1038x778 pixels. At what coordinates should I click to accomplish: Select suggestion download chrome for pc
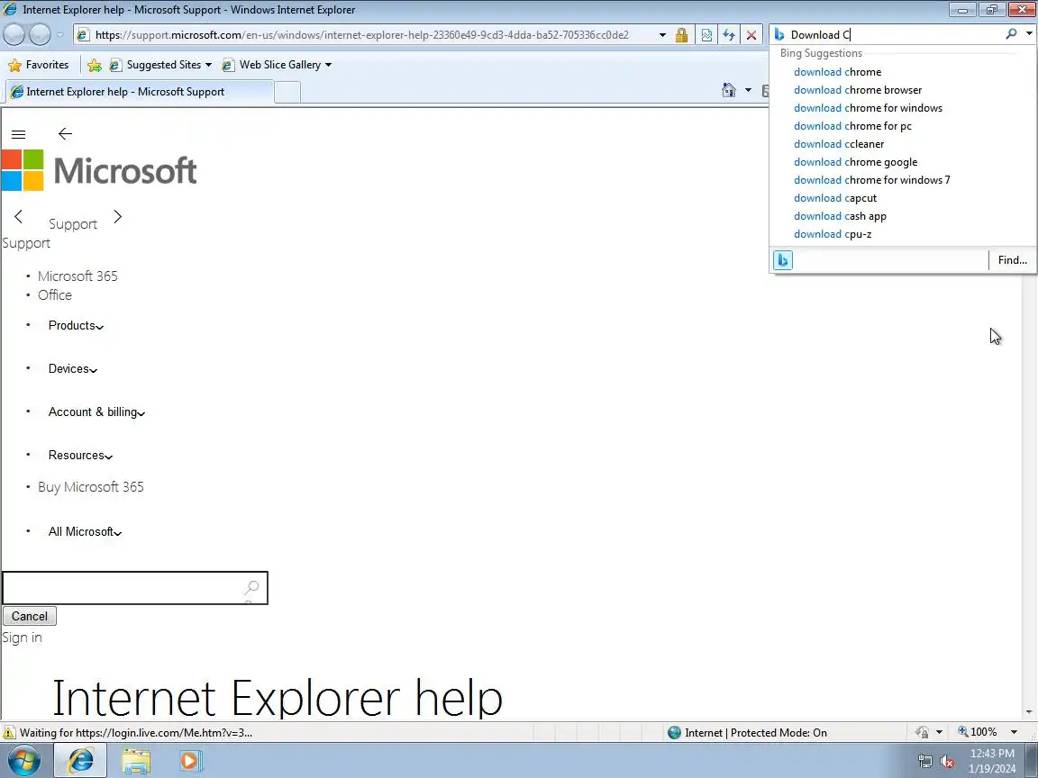click(x=852, y=126)
